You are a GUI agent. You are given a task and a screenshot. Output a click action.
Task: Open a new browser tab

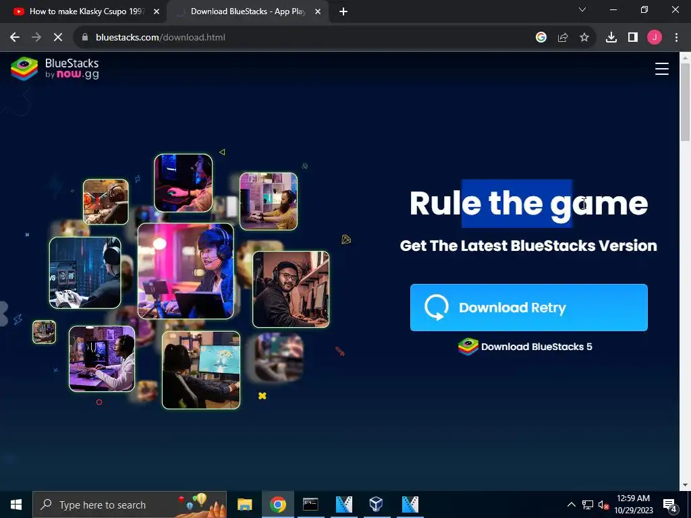click(343, 11)
